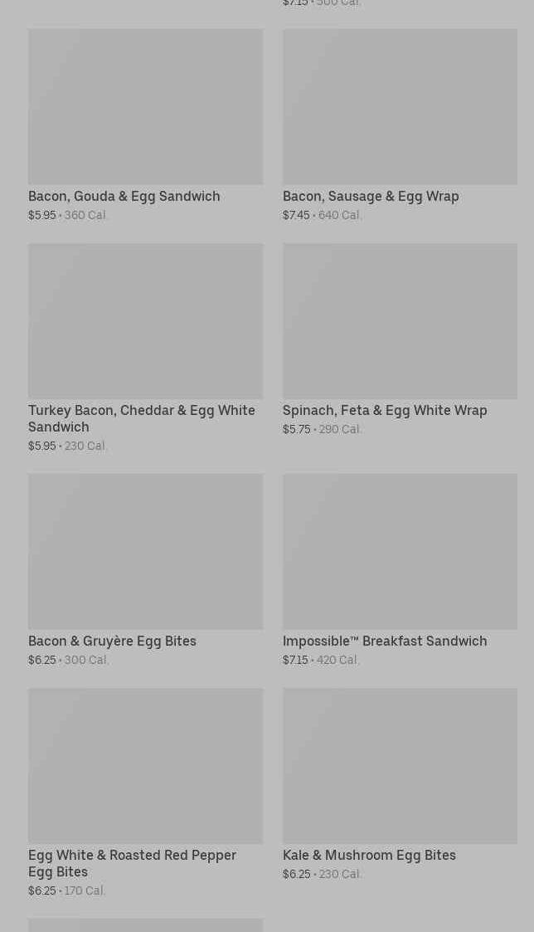The image size is (534, 932).
Task: Click the $7.45 640 Cal. price line
Action: 322,215
